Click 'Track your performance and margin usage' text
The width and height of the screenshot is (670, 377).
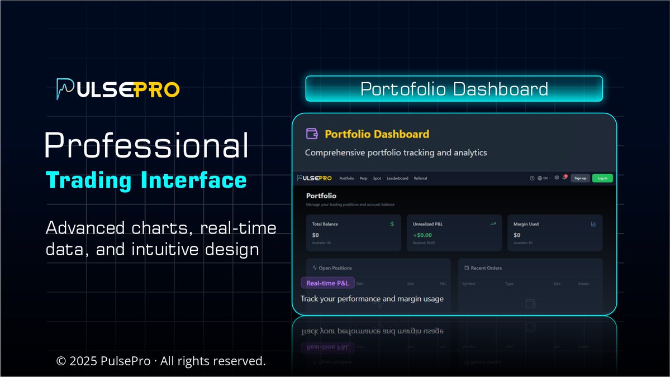[x=372, y=298]
